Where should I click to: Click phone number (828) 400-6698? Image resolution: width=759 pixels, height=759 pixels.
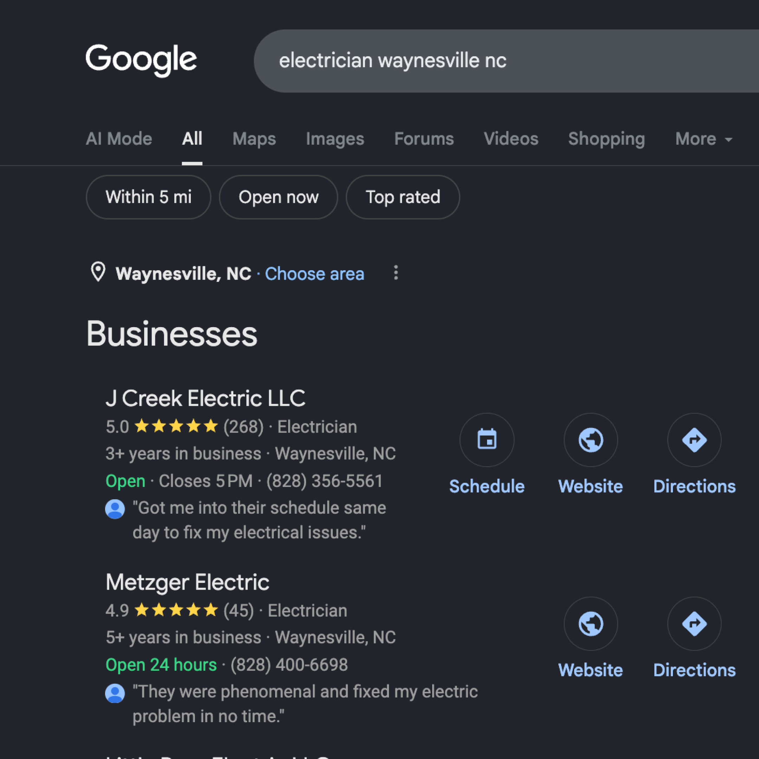tap(289, 665)
